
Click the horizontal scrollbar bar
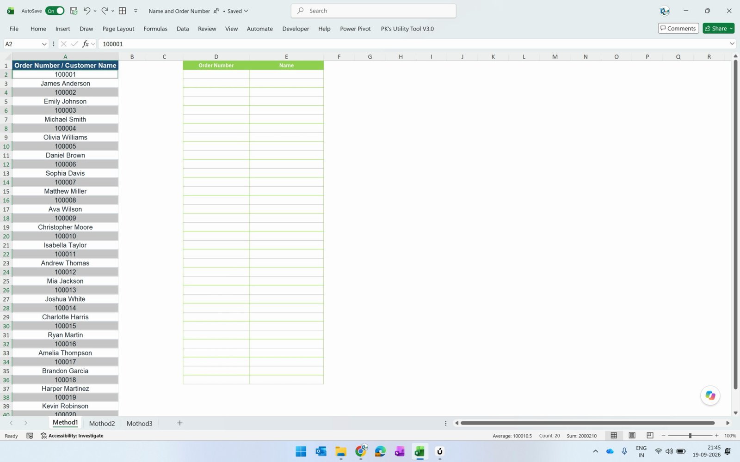pyautogui.click(x=587, y=423)
